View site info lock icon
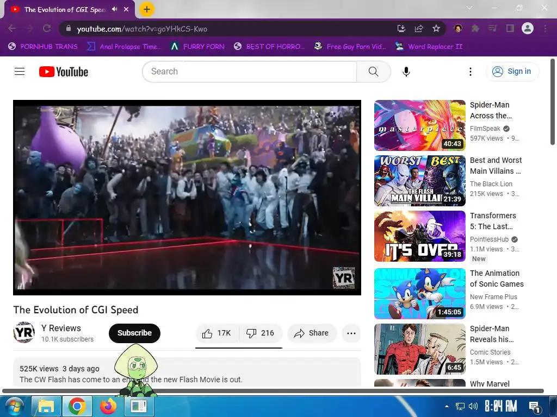The width and height of the screenshot is (557, 417). 69,28
